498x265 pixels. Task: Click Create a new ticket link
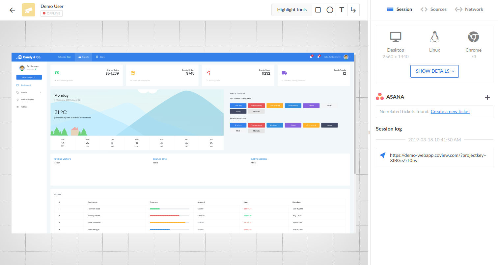tap(450, 111)
